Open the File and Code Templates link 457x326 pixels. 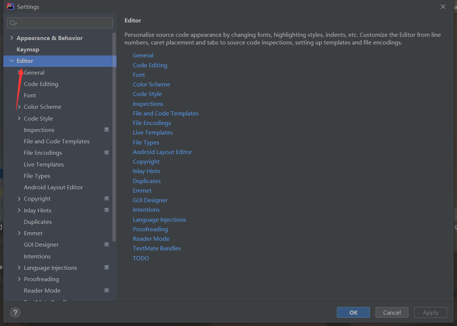(166, 113)
